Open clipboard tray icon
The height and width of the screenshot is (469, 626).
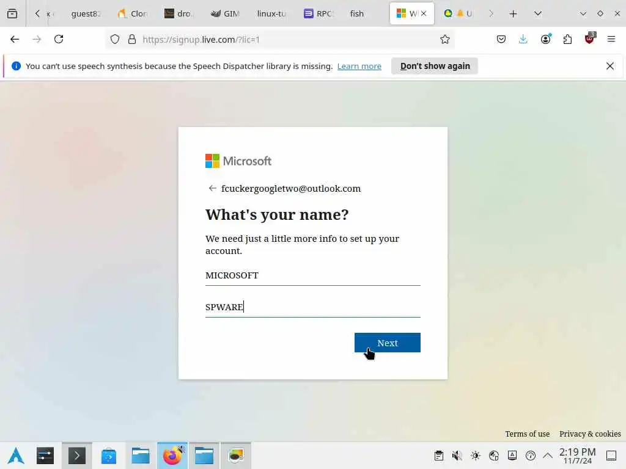click(x=438, y=456)
